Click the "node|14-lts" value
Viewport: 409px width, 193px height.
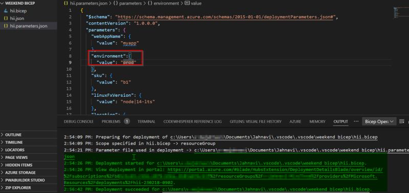(137, 101)
